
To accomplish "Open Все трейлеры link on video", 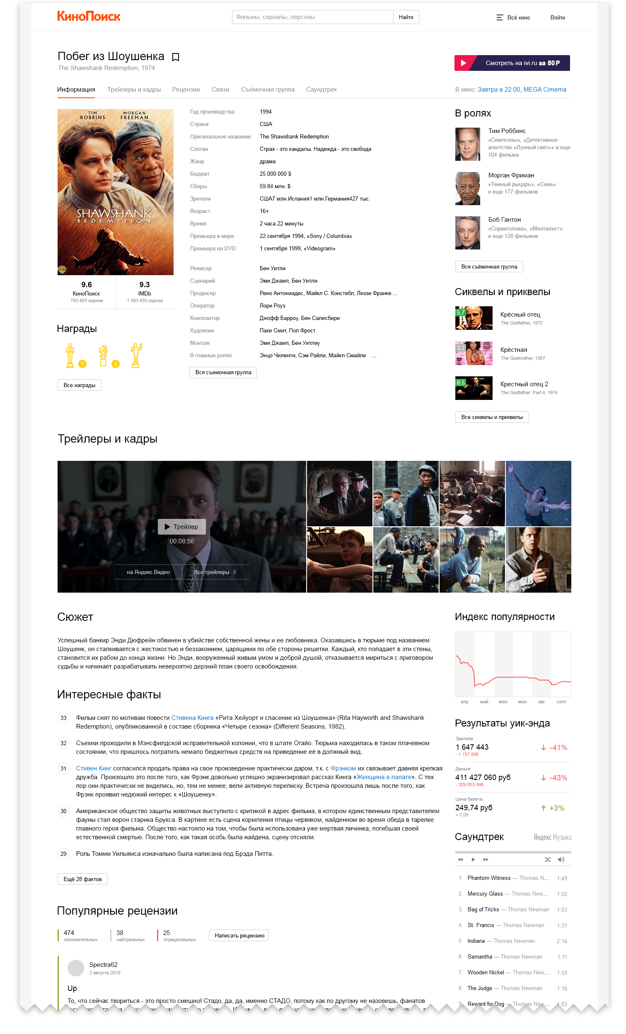I will tap(215, 572).
